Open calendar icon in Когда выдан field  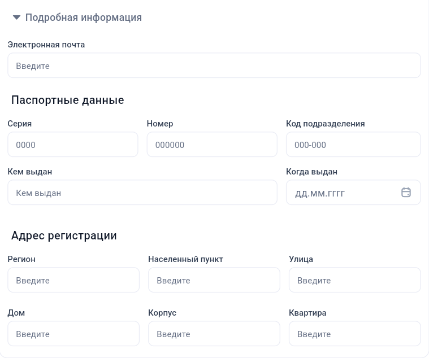tap(406, 193)
